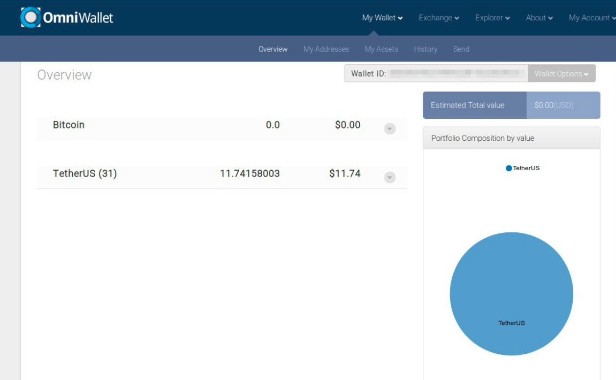Expand the Bitcoin row arrow

390,128
